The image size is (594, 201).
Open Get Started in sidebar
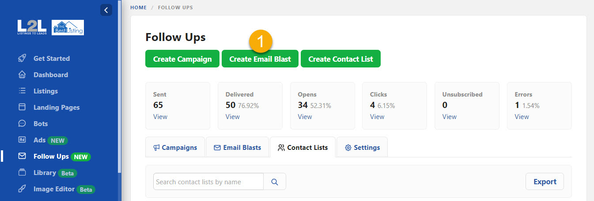[52, 58]
